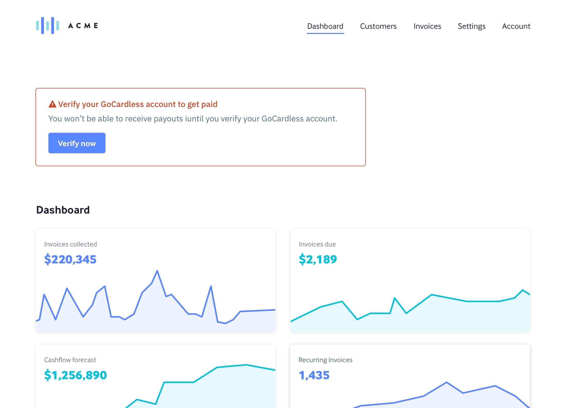Open the Dashboard nav tab
The width and height of the screenshot is (566, 408).
(x=325, y=26)
